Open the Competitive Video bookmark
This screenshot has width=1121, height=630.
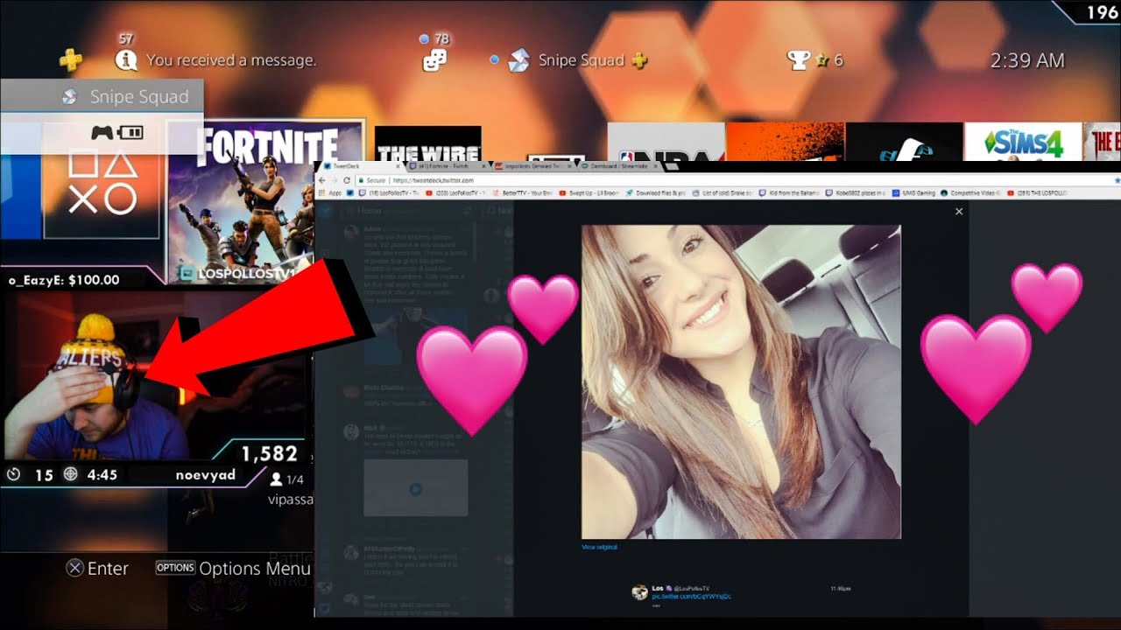(x=970, y=192)
